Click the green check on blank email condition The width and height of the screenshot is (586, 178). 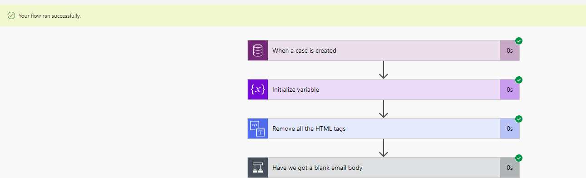pyautogui.click(x=519, y=158)
